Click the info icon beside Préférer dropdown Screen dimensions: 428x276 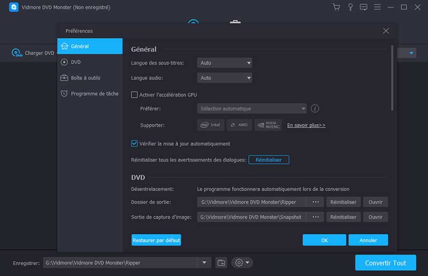(315, 108)
